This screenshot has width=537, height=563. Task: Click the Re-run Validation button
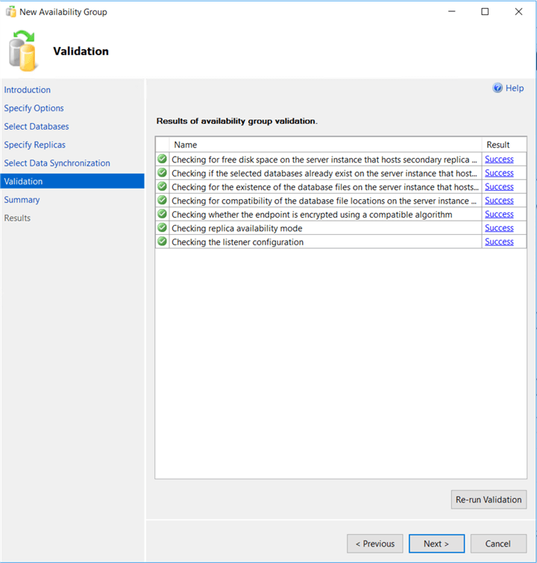click(489, 500)
